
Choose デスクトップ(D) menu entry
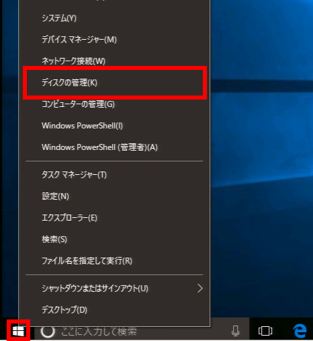(x=114, y=310)
